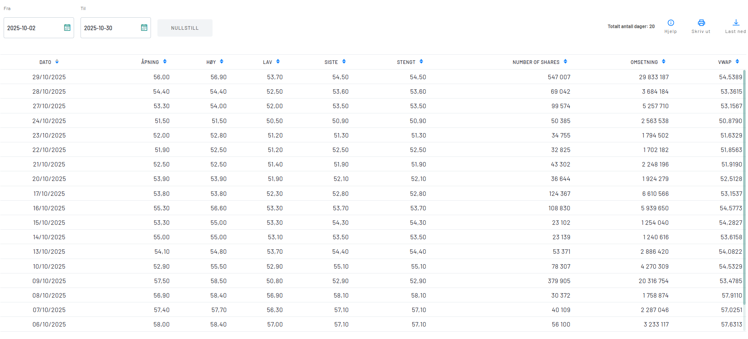Toggle sort order on SISTE column
The height and width of the screenshot is (339, 748).
(344, 62)
